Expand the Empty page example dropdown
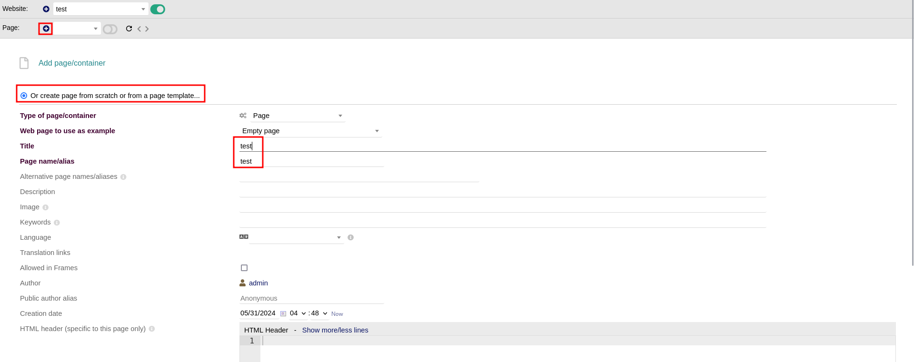The width and height of the screenshot is (914, 362). click(x=310, y=131)
